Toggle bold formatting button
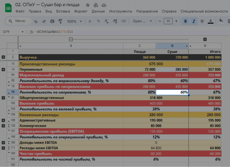 click(185, 21)
